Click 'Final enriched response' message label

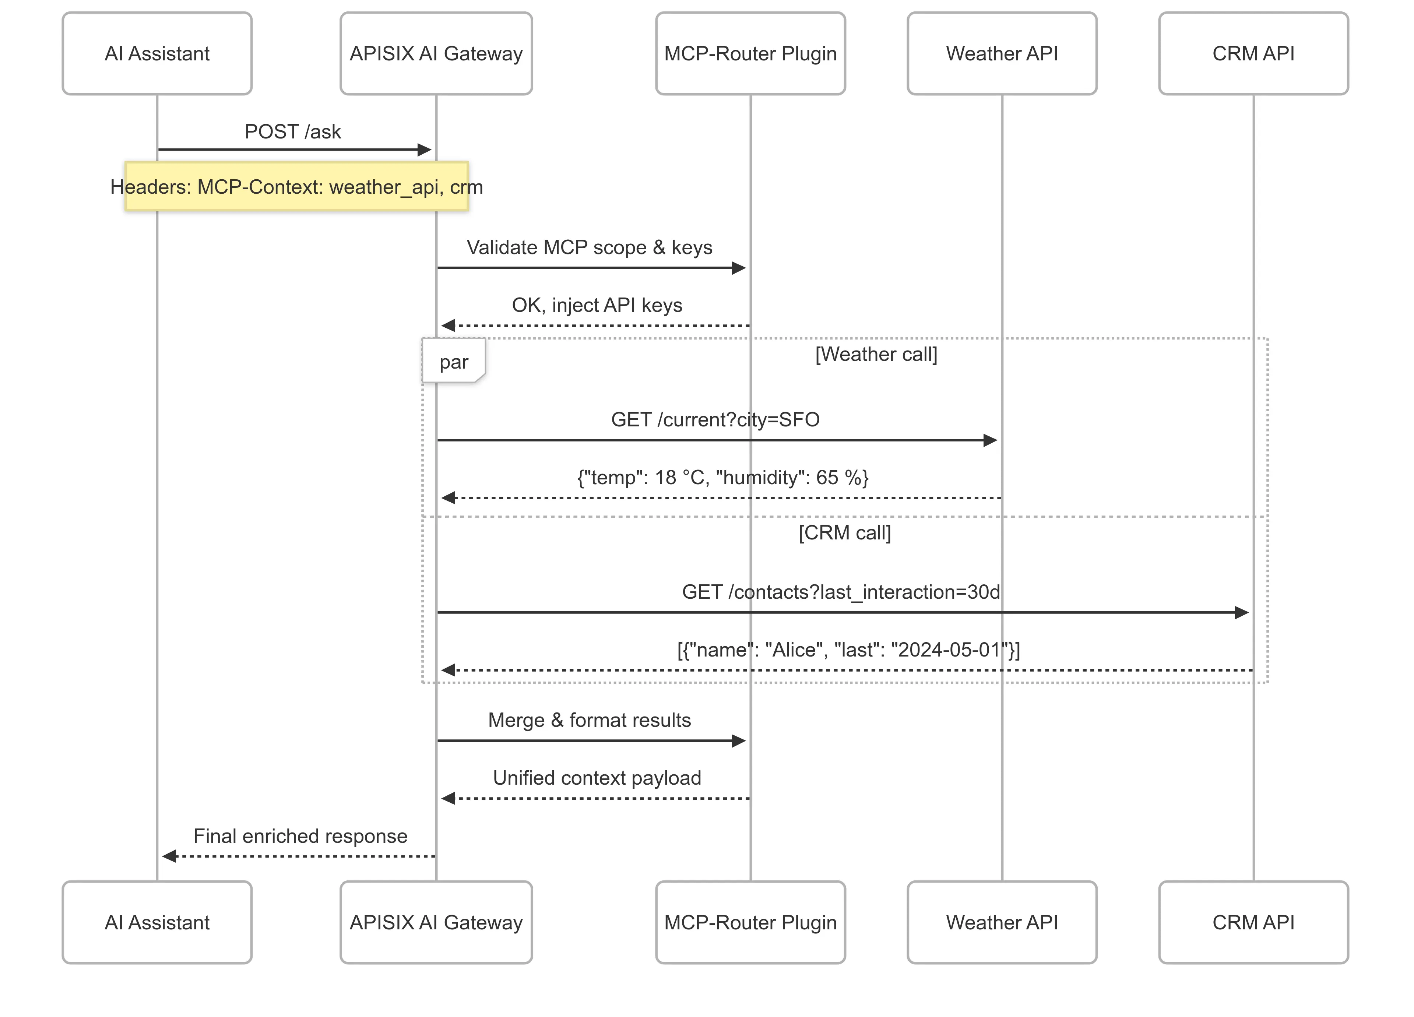300,836
